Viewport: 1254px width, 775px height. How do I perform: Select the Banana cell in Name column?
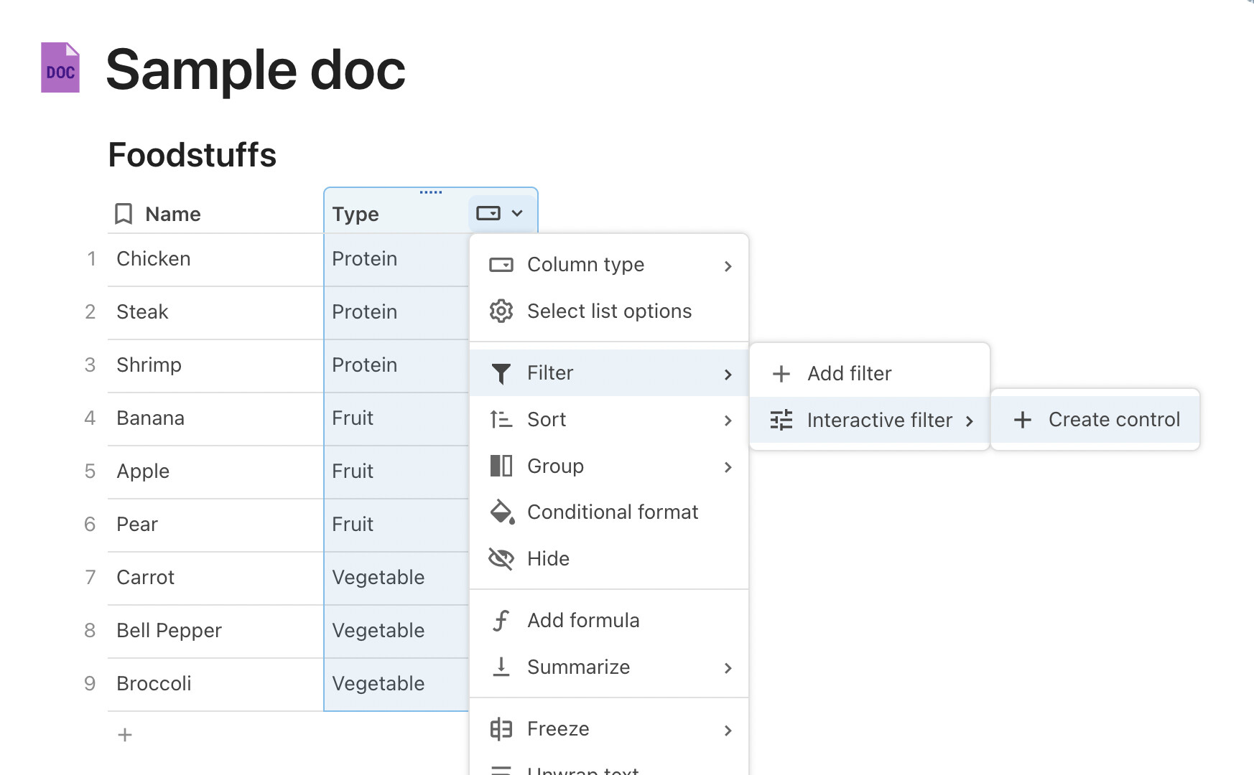pos(151,418)
